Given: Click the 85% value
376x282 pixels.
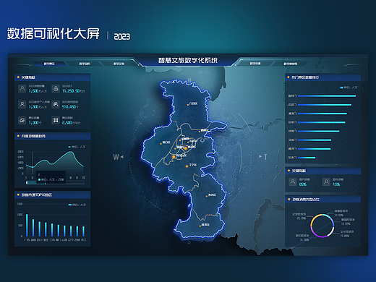Looking at the screenshot, I should point(302,184).
